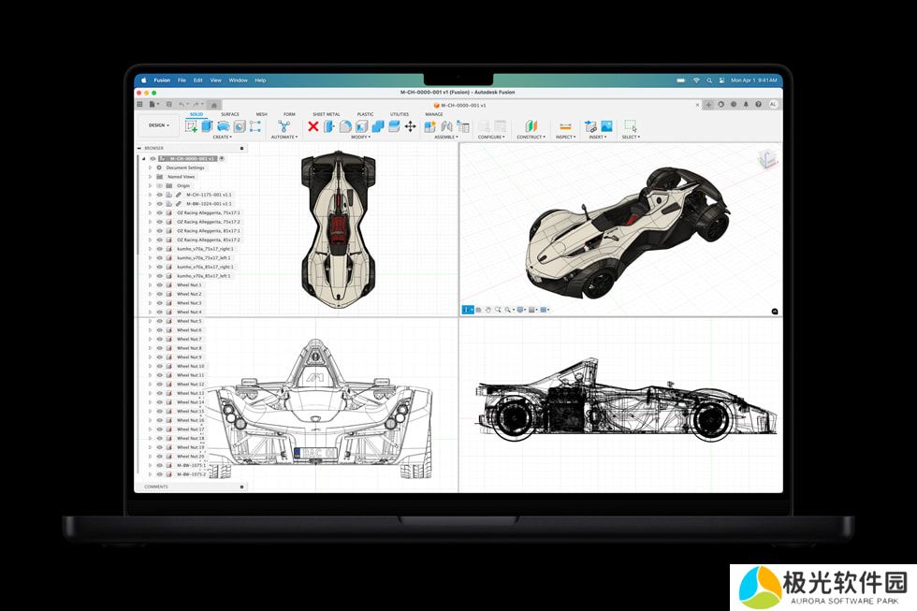
Task: Toggle visibility of Origin folder
Action: pyautogui.click(x=159, y=185)
